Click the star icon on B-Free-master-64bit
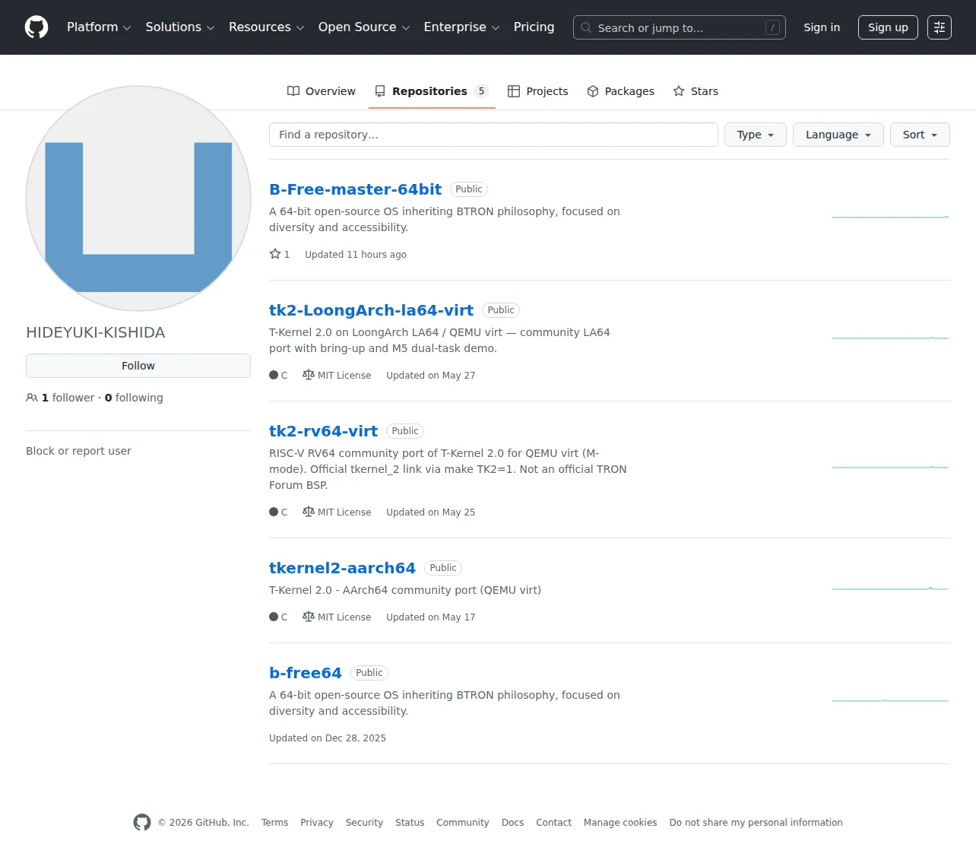 click(x=275, y=254)
